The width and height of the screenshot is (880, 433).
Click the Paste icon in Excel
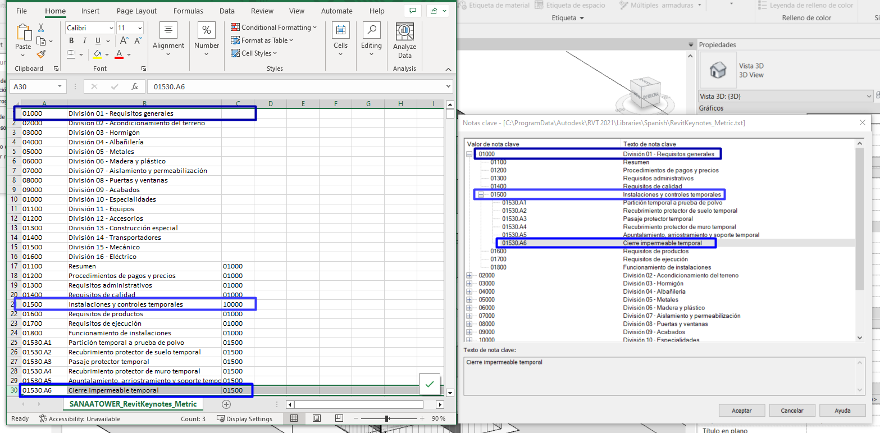[23, 33]
